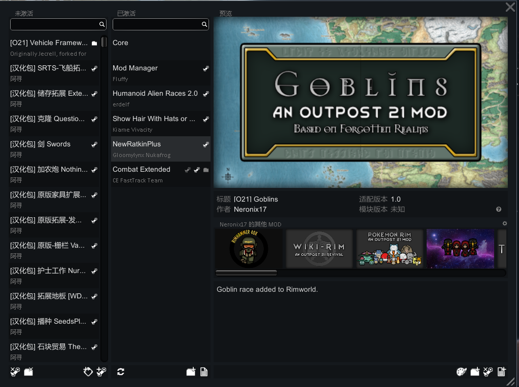Viewport: 519px width, 387px height.
Task: Click Steam unsubscribe icon in preview toolbar
Action: (x=488, y=372)
